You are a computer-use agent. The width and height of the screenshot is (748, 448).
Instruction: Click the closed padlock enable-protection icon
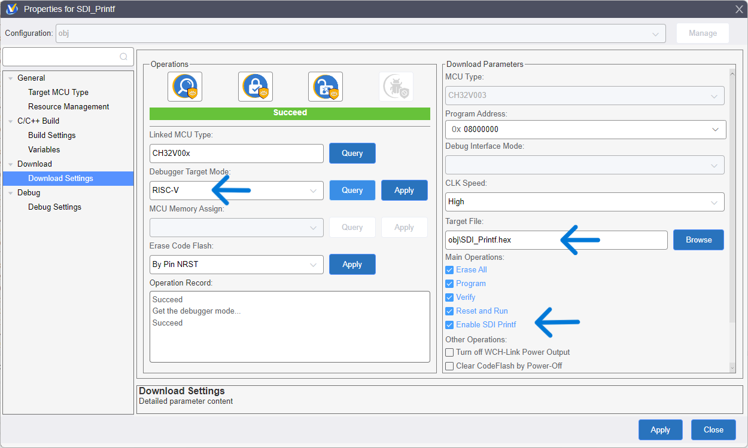256,87
